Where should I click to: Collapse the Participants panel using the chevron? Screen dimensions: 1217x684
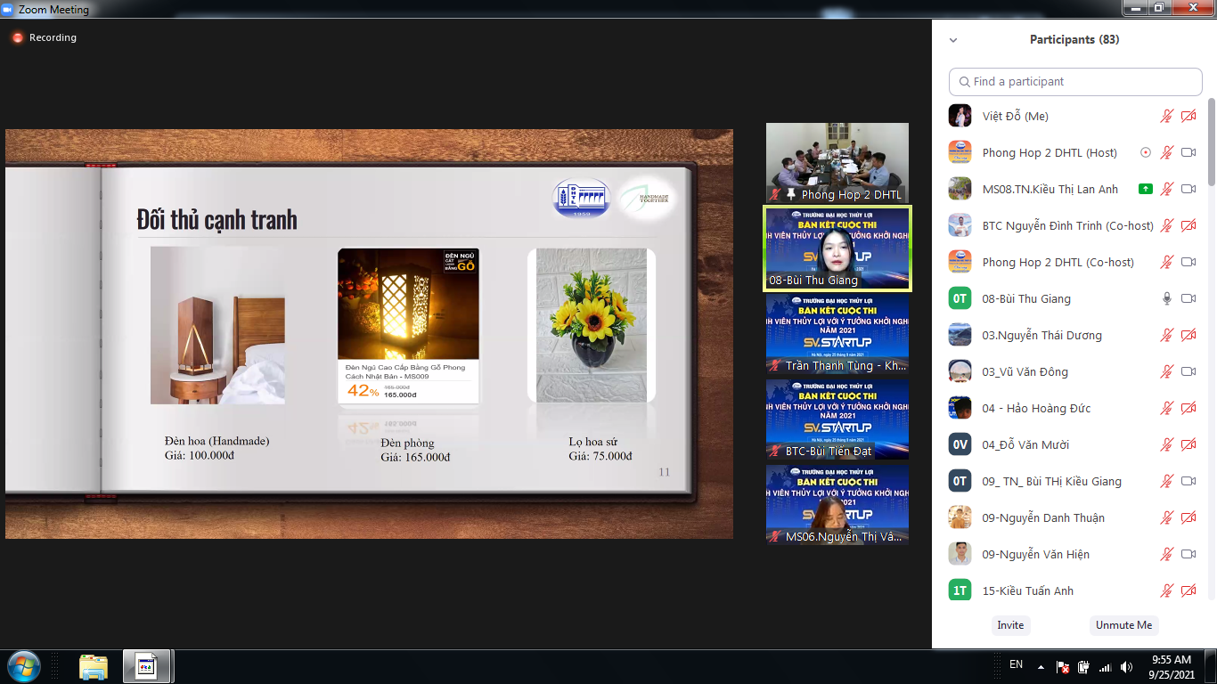953,40
